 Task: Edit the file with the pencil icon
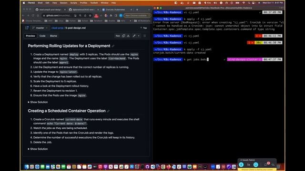point(134,36)
